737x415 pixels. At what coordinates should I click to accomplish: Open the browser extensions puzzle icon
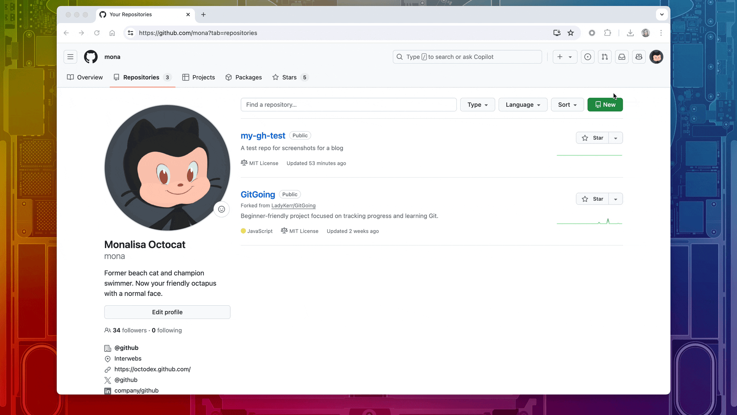click(607, 33)
